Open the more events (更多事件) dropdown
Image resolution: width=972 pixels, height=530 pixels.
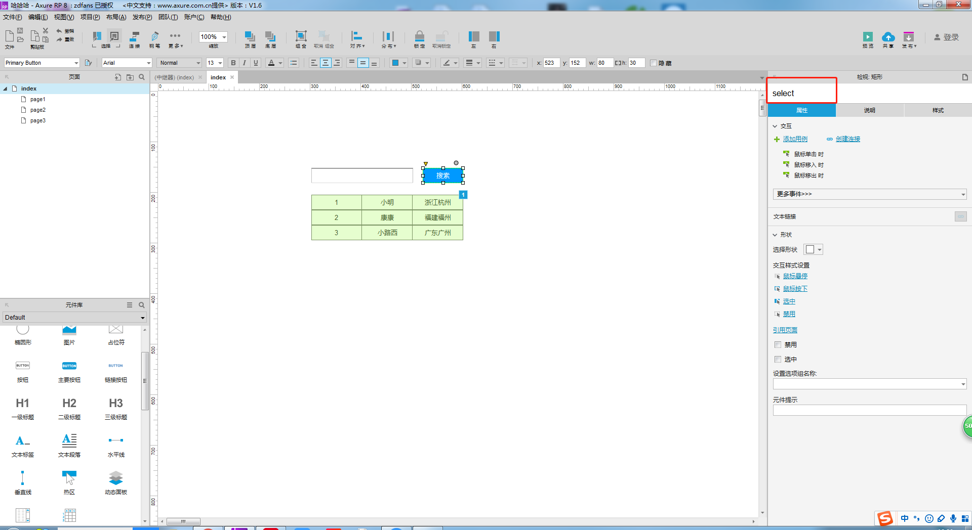(x=869, y=194)
